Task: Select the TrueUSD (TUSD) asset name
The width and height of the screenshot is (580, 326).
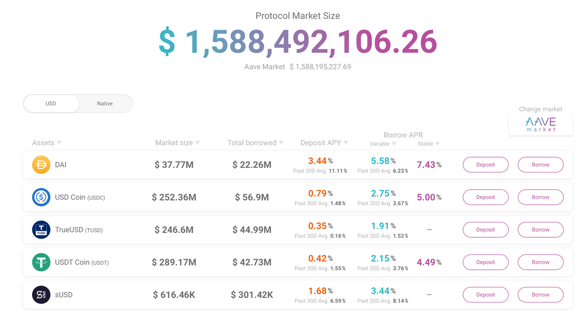Action: click(79, 230)
